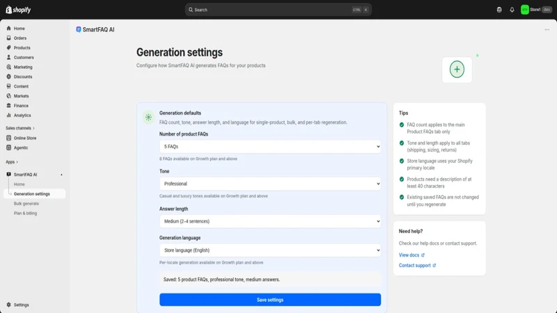557x313 pixels.
Task: Click the Agentic channel icon
Action: (9, 147)
